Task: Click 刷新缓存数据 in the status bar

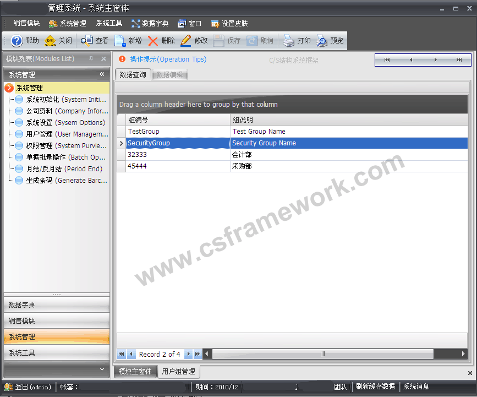Action: point(375,387)
